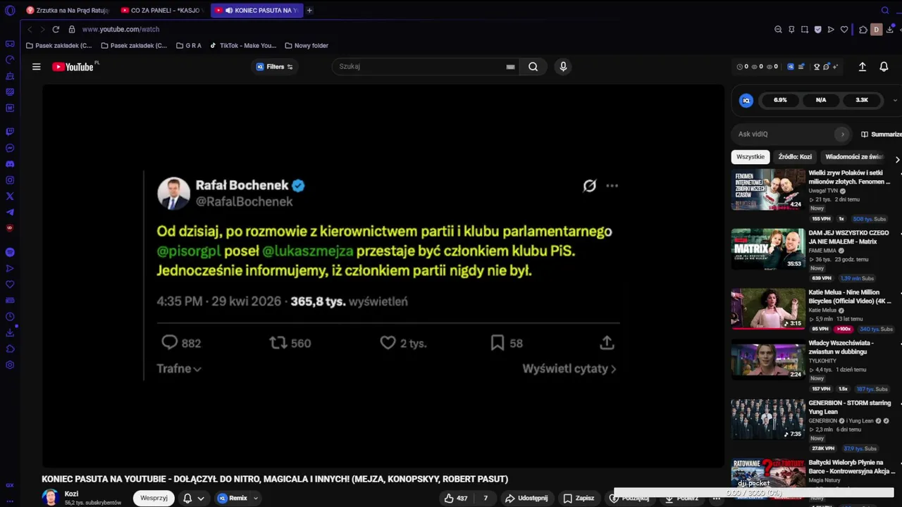Select 'Wiadomości ze świata' chip

(854, 157)
